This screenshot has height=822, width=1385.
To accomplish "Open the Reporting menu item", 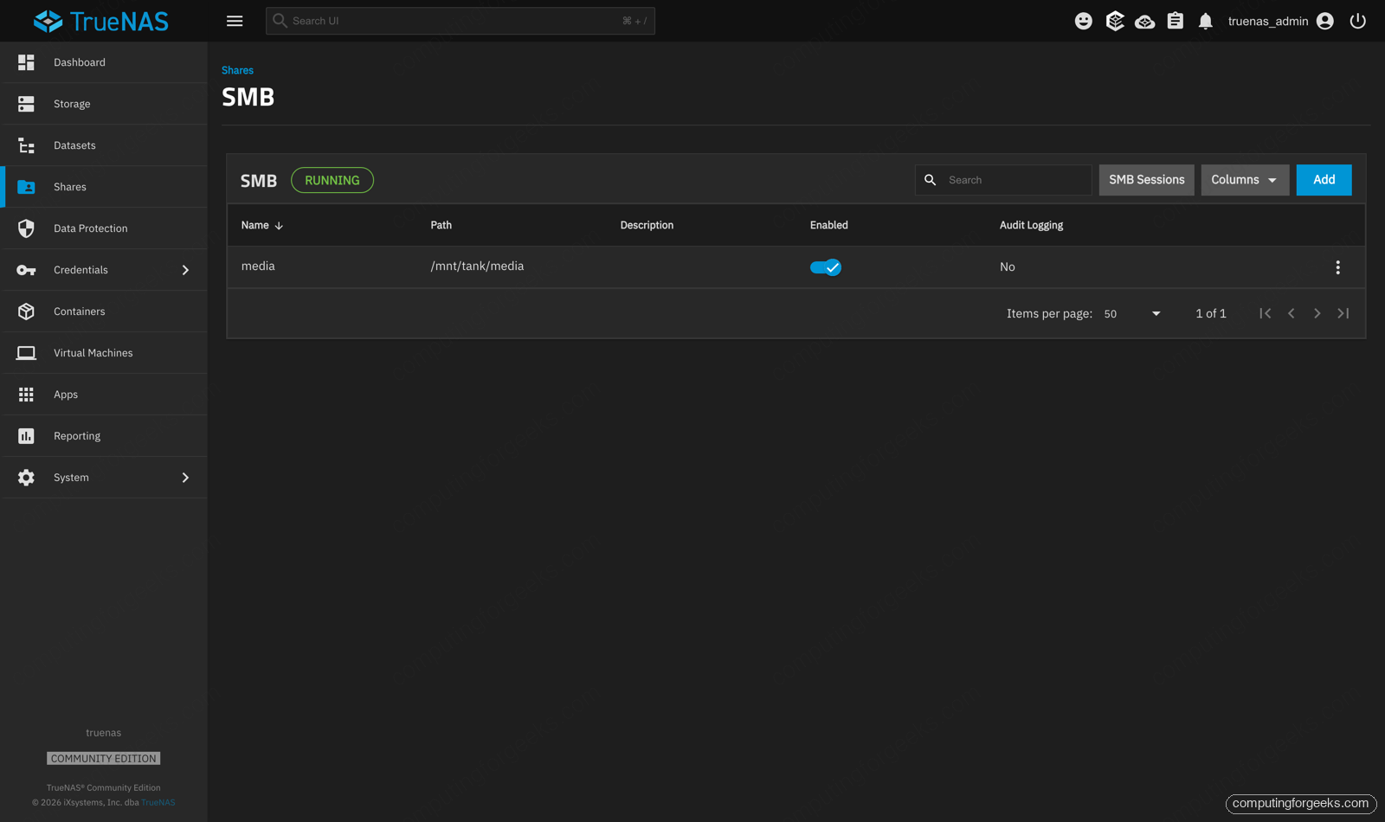I will (x=104, y=436).
